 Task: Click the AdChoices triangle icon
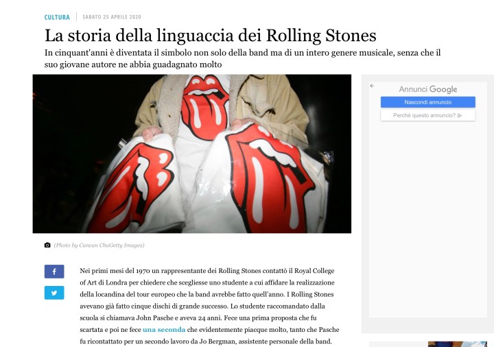tap(460, 116)
